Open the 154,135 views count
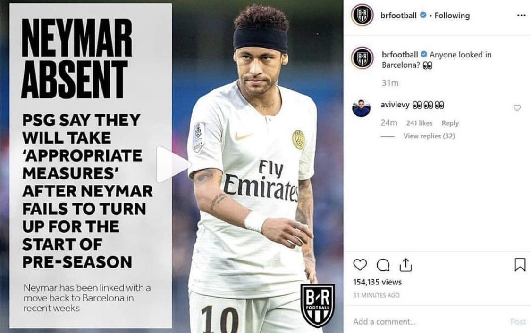The width and height of the screenshot is (531, 333). point(377,282)
